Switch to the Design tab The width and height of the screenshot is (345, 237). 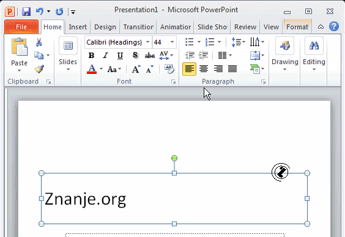point(105,27)
